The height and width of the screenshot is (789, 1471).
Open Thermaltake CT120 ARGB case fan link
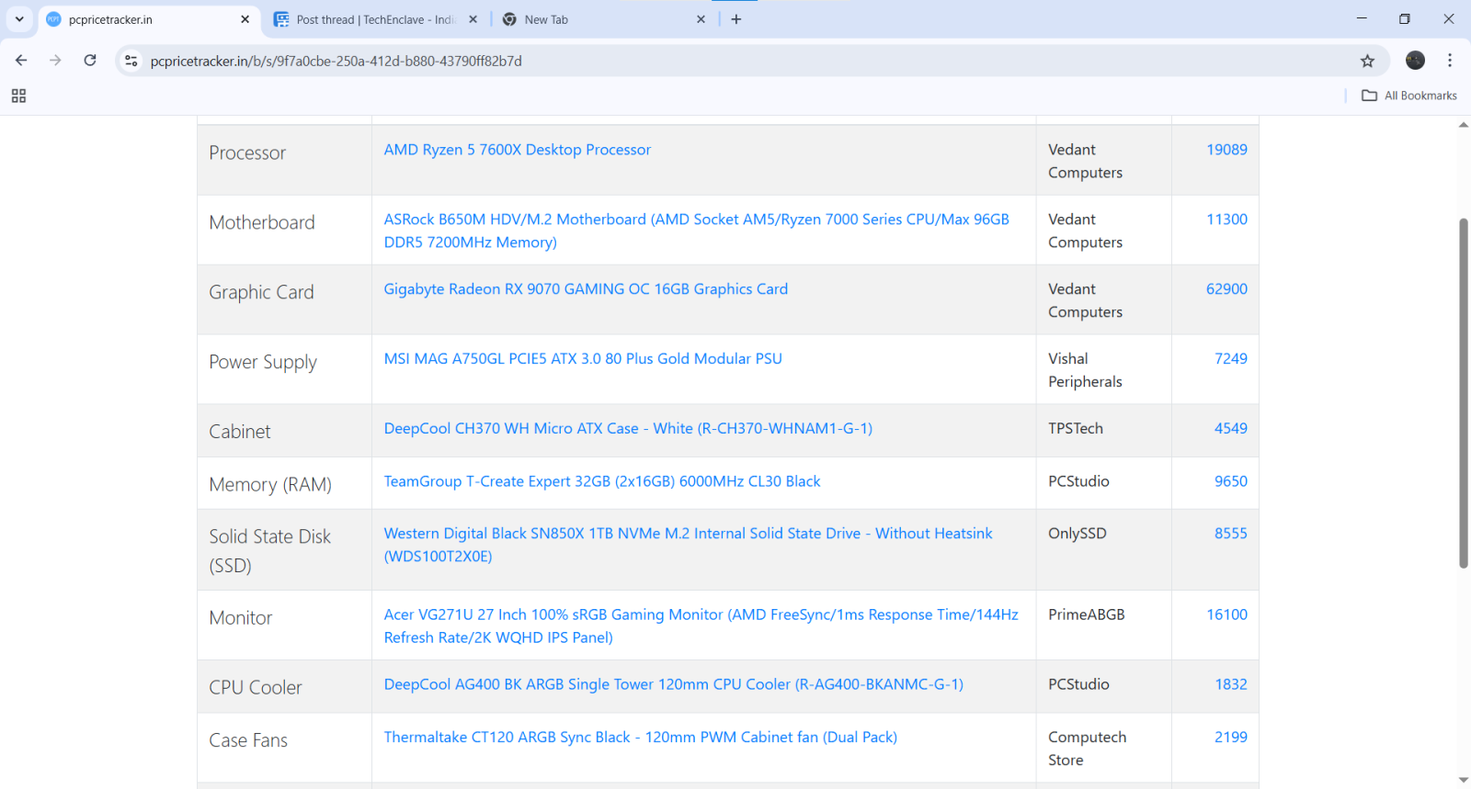(640, 737)
